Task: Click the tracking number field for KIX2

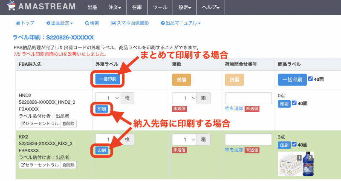Action: pos(249,139)
